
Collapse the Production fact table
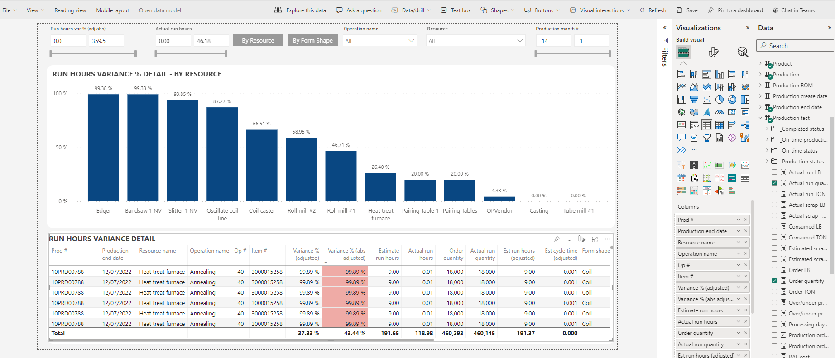point(760,118)
